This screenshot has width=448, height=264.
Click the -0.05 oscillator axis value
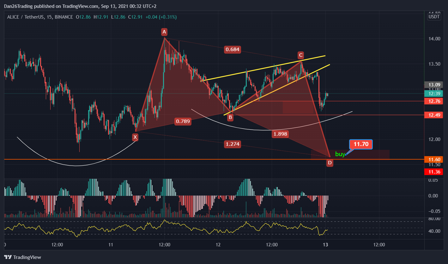(x=433, y=211)
